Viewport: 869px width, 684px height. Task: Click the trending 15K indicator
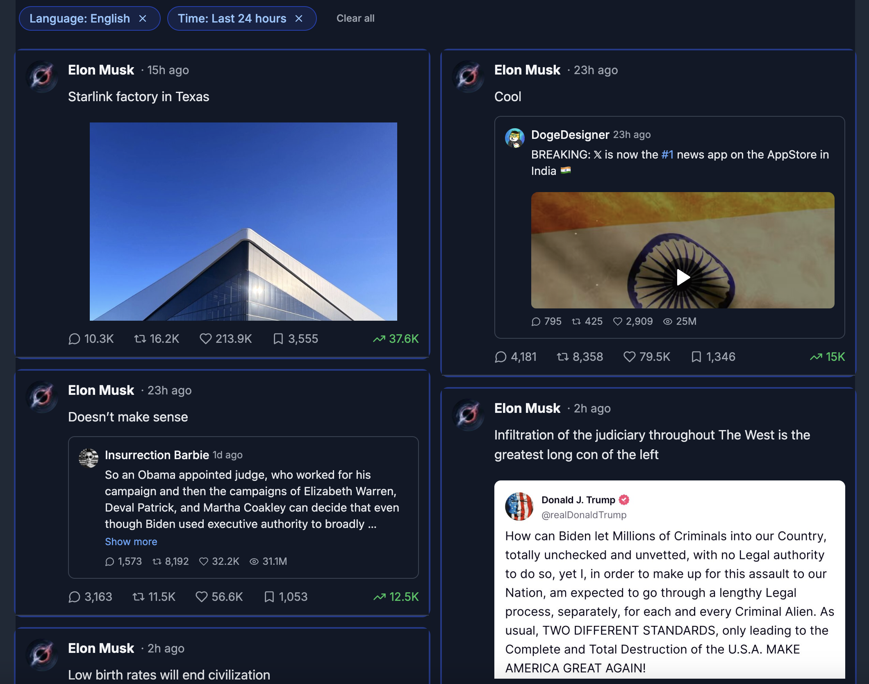828,357
